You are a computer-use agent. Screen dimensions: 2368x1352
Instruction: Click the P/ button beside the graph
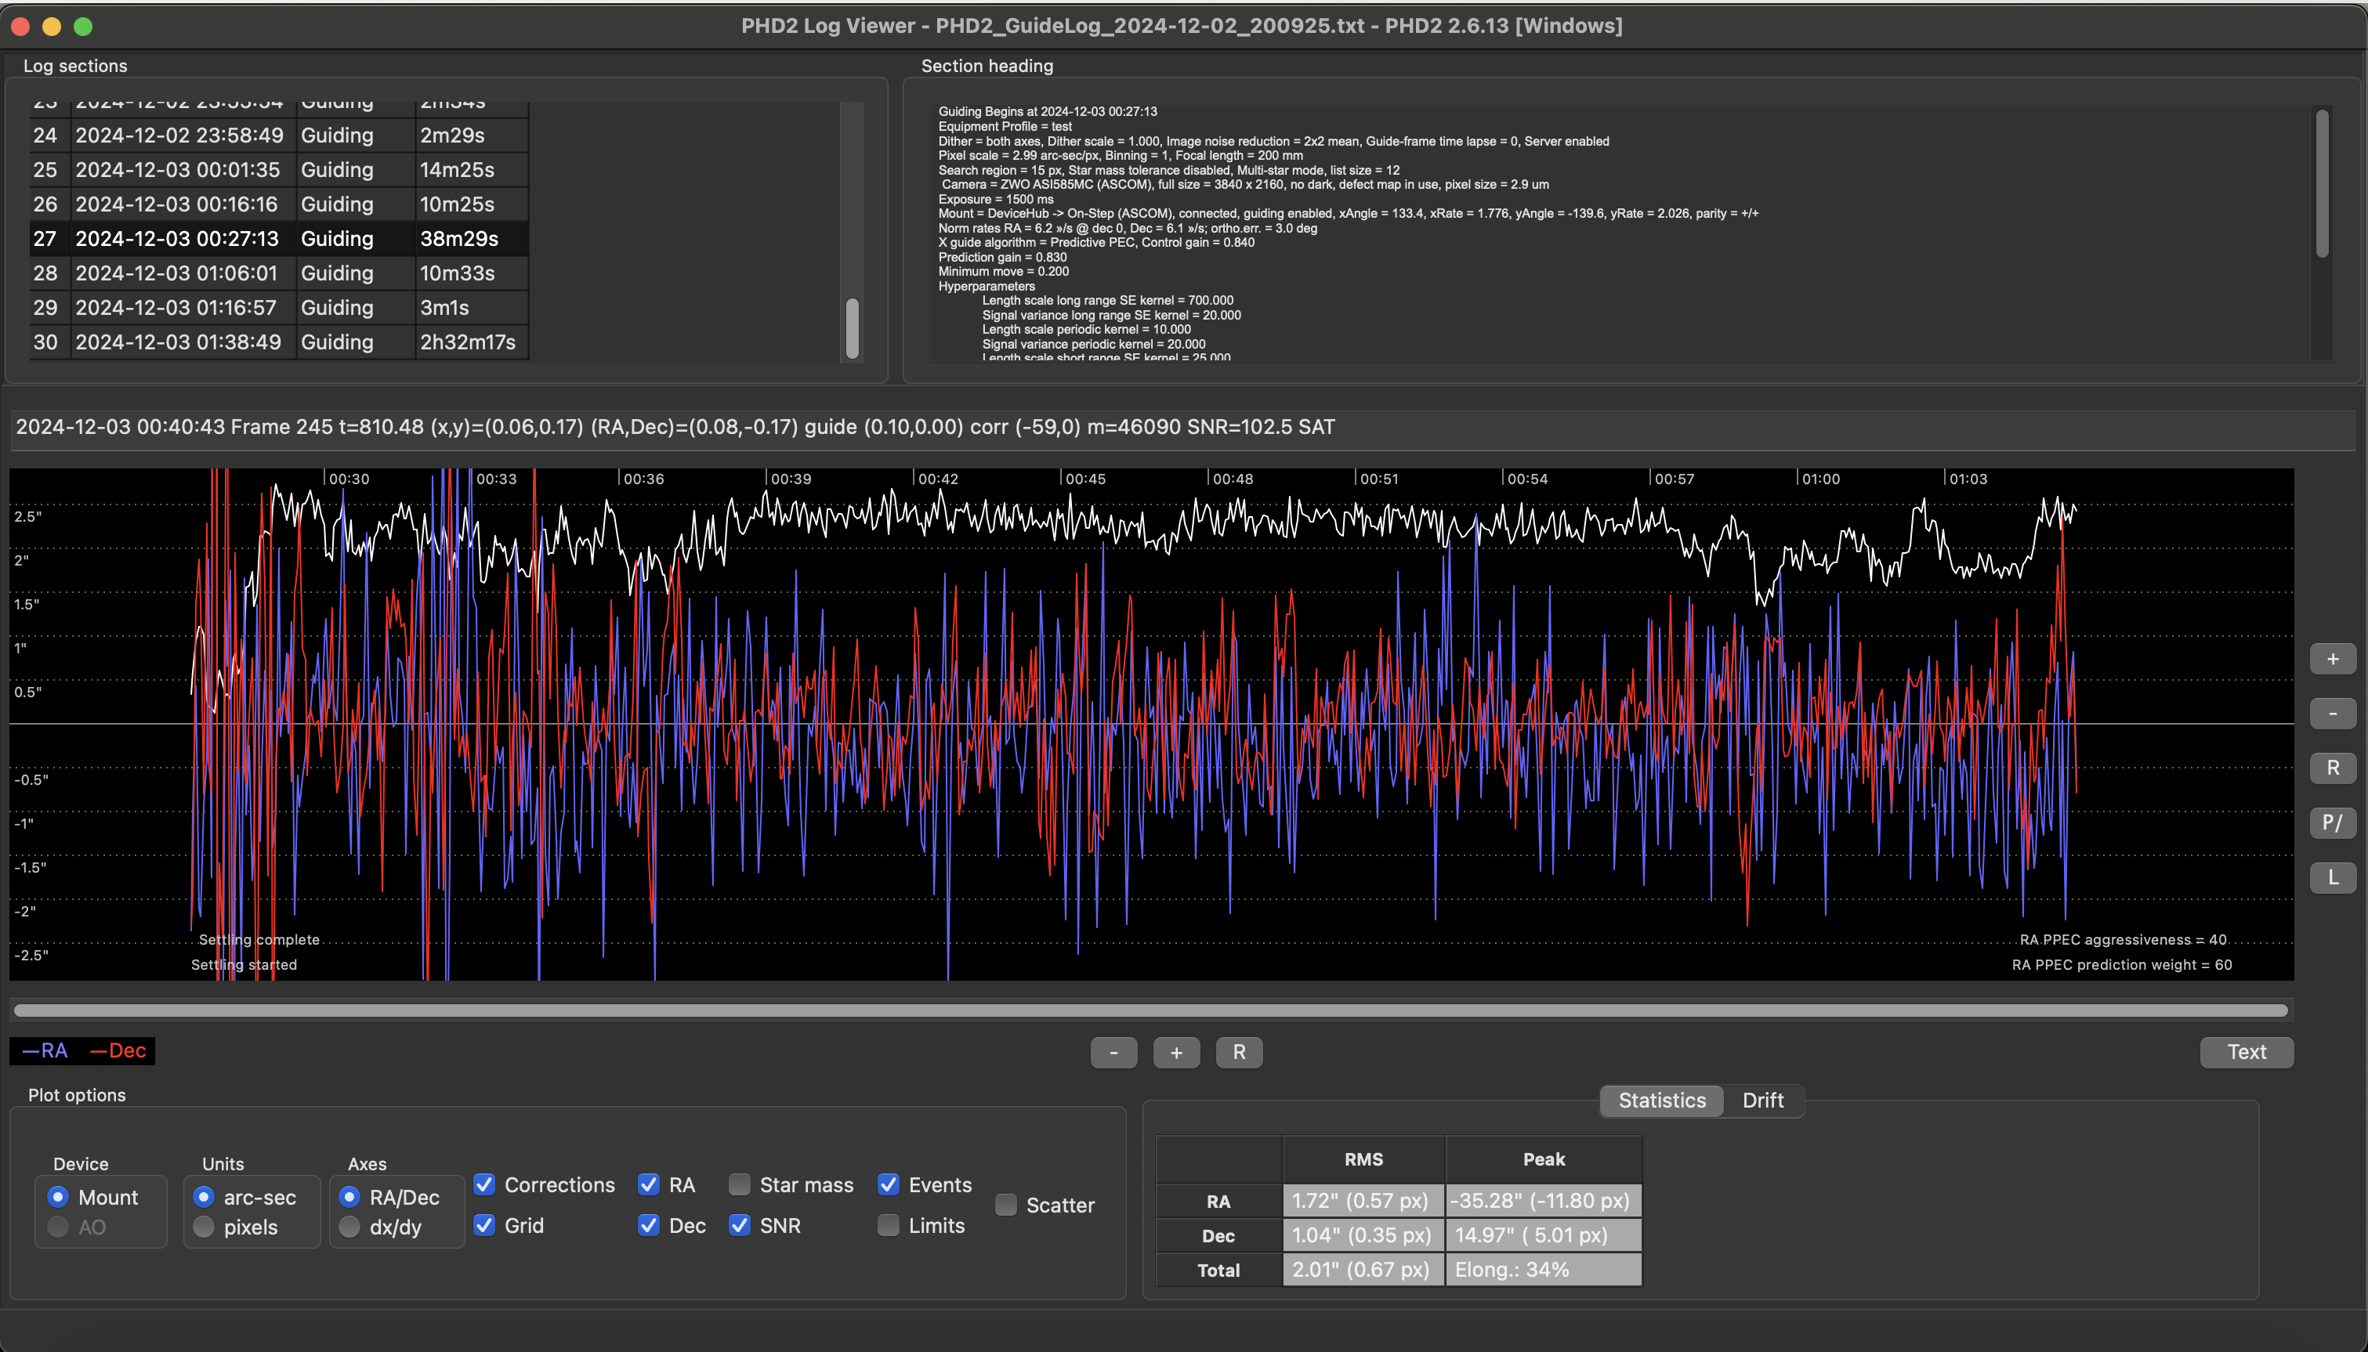[x=2332, y=822]
